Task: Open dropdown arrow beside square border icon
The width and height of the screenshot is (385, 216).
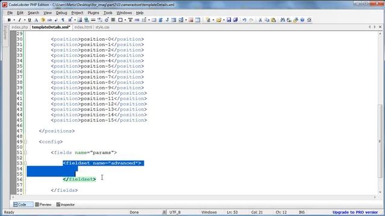Action: (125, 20)
